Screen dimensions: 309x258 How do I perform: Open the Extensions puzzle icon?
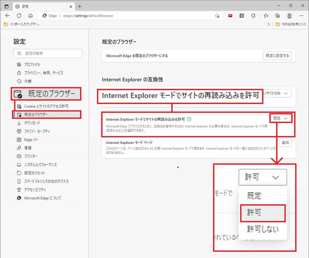pos(253,15)
